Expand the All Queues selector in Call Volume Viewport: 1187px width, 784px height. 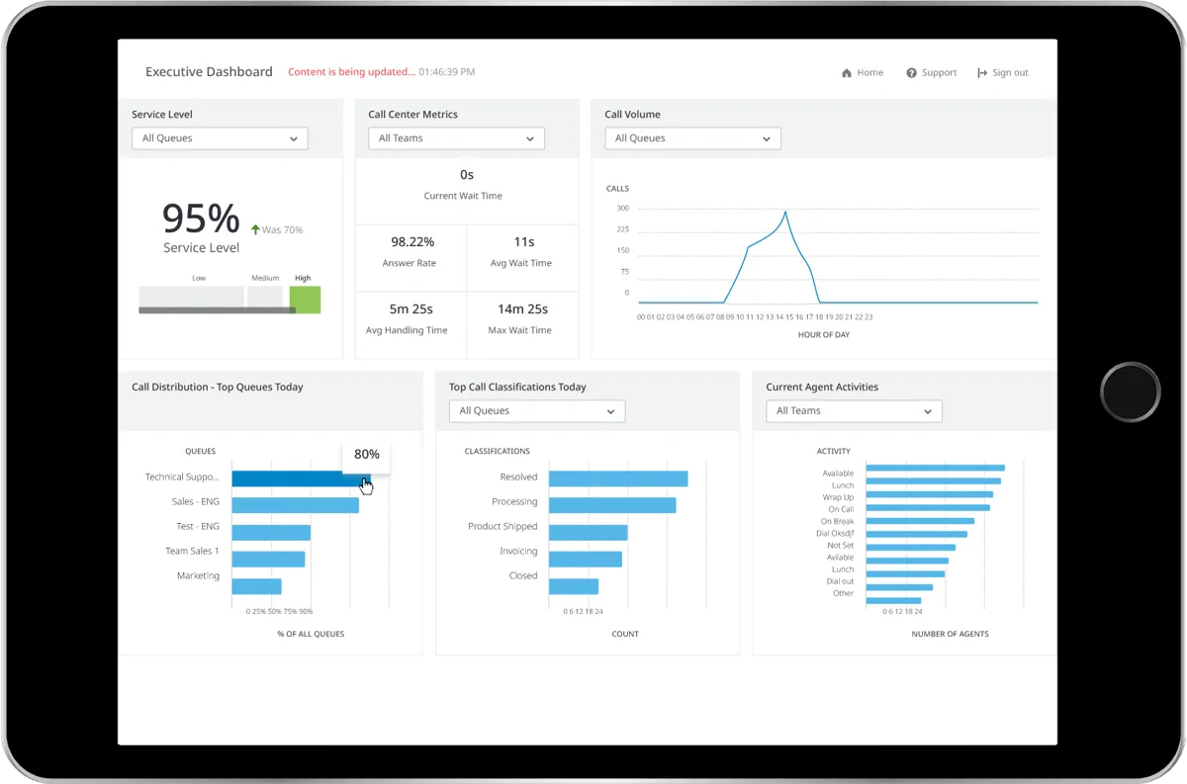click(x=692, y=138)
